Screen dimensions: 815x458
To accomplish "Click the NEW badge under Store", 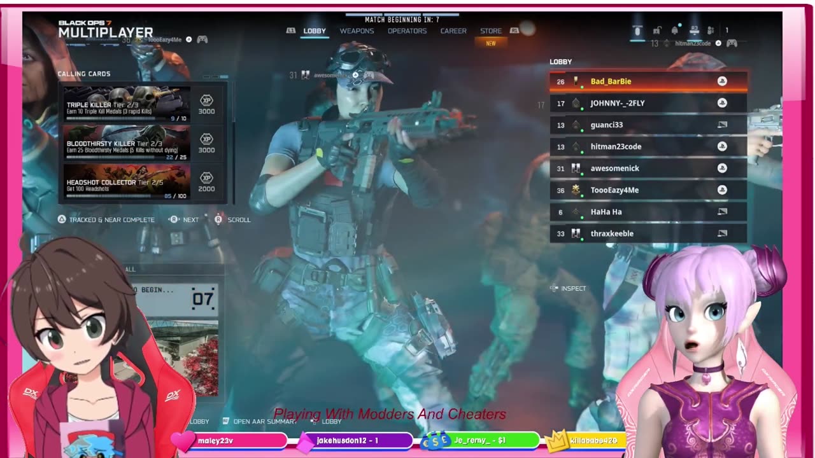I will (x=491, y=43).
